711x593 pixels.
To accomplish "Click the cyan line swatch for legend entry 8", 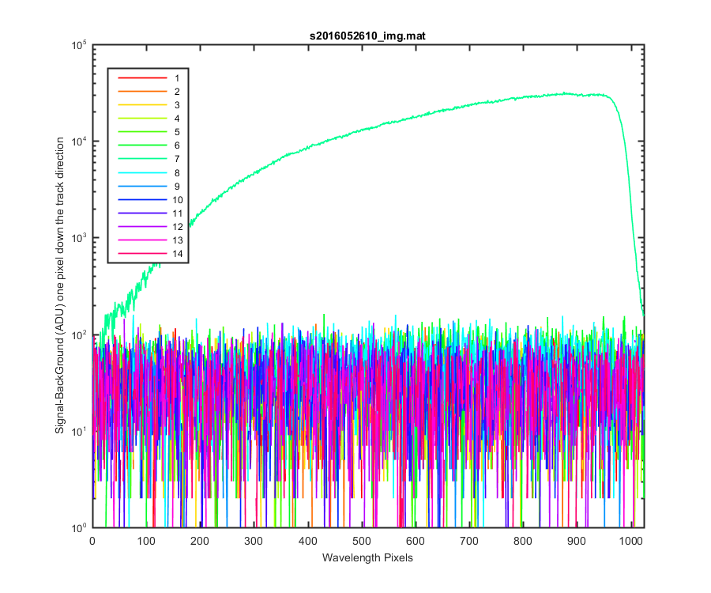I will (142, 173).
